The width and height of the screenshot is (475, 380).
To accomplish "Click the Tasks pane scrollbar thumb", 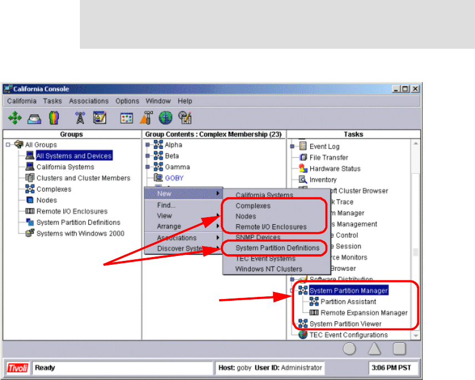I will (x=416, y=252).
